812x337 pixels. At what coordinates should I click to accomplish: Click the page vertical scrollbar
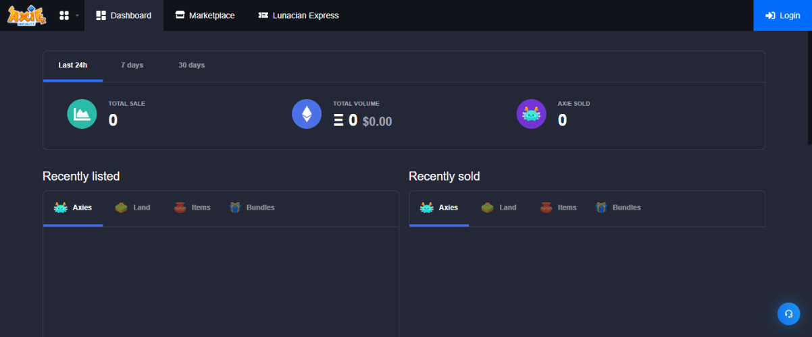809,88
